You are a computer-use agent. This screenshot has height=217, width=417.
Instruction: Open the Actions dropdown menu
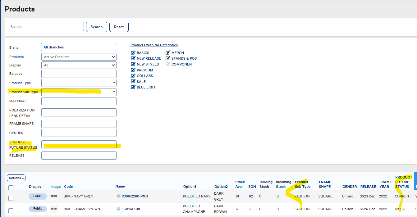tap(16, 178)
